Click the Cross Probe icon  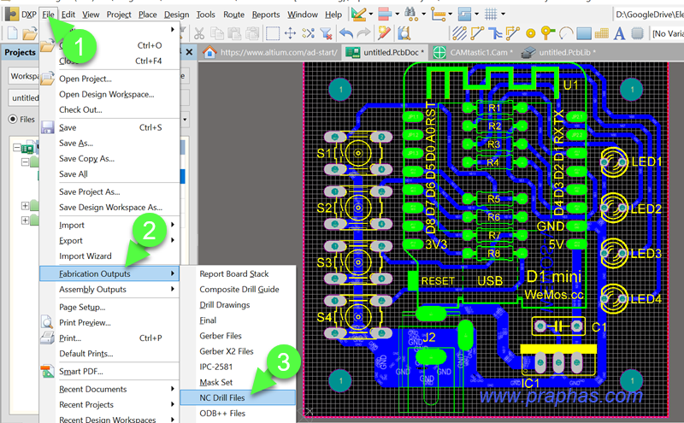[384, 33]
